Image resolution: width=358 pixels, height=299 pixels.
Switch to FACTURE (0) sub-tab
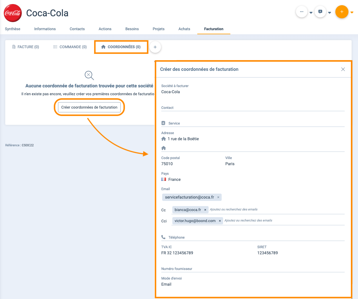point(26,47)
